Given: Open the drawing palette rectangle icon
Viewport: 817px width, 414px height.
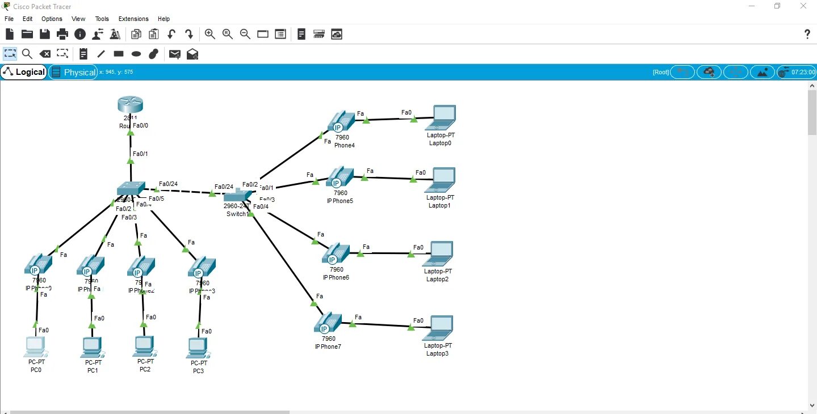Looking at the screenshot, I should pyautogui.click(x=263, y=35).
